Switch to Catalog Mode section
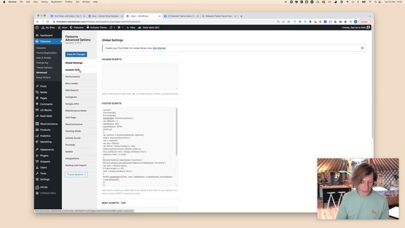 pos(79,131)
